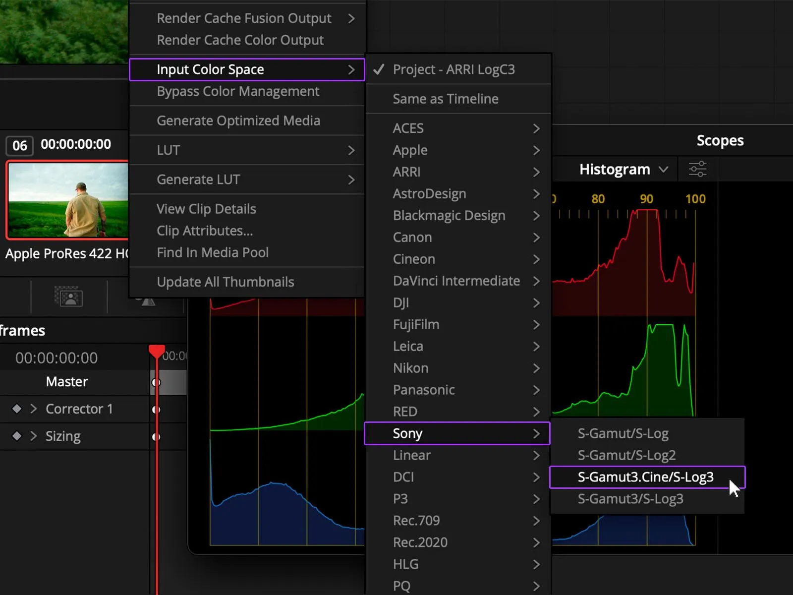The height and width of the screenshot is (595, 793).
Task: Open the histogram scope settings icon
Action: click(x=697, y=169)
